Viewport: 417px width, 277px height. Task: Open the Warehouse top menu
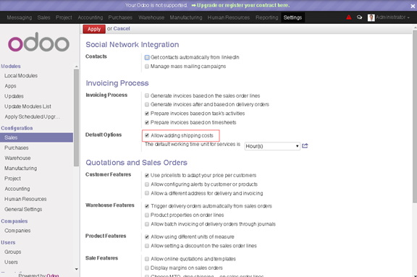pyautogui.click(x=151, y=17)
